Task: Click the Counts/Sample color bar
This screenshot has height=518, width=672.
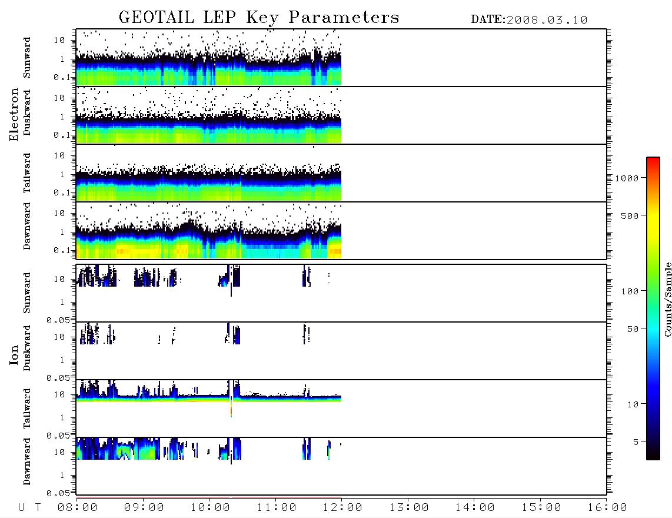Action: point(653,308)
